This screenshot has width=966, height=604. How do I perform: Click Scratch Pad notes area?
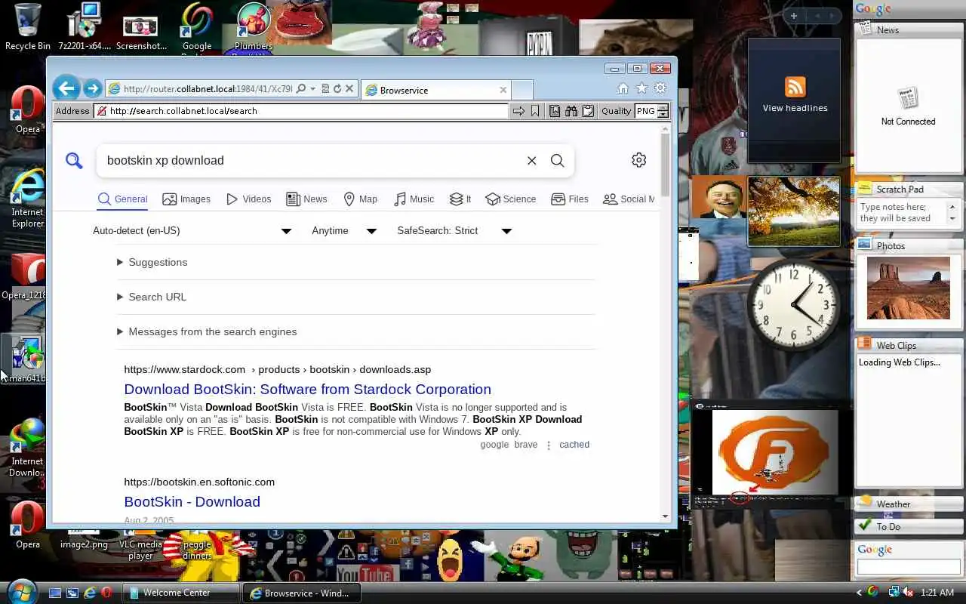tap(903, 213)
